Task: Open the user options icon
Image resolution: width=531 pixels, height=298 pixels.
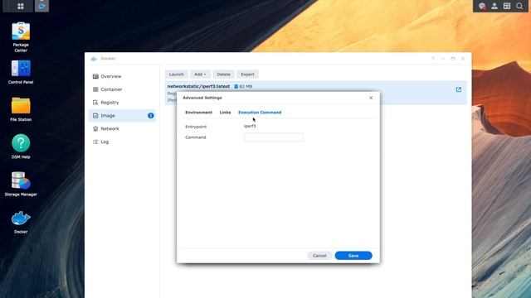Action: (494, 6)
